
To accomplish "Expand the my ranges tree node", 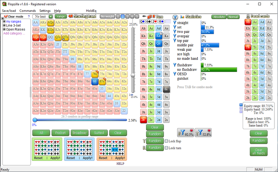I will [4, 21].
